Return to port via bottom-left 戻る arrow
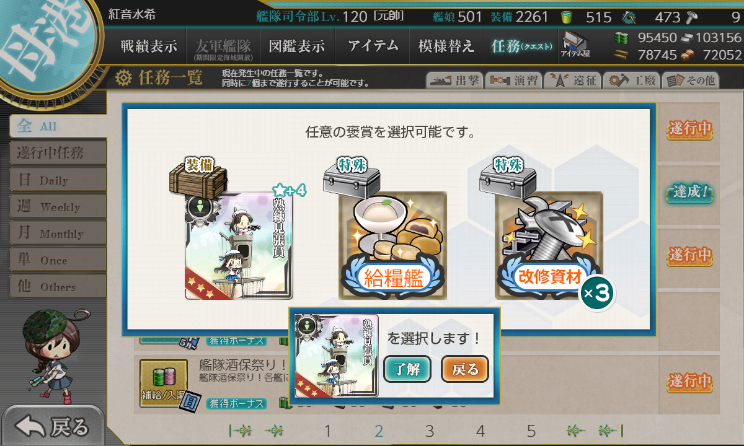The height and width of the screenshot is (446, 744). pyautogui.click(x=52, y=426)
